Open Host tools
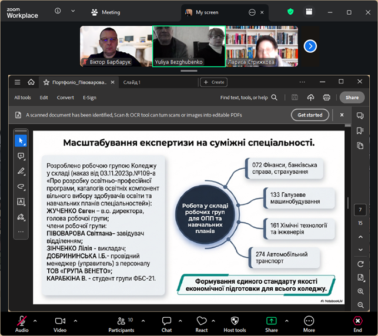Screen dimensions: 378x336 (235, 324)
